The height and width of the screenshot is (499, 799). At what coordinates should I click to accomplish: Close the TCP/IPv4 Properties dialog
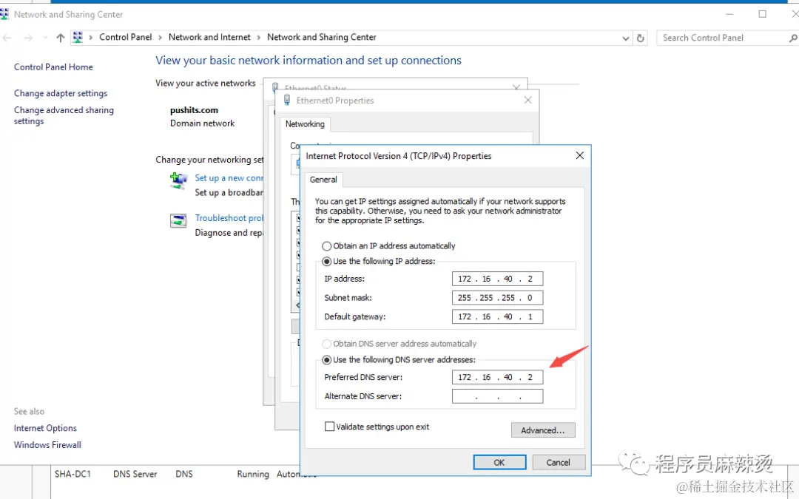point(580,155)
